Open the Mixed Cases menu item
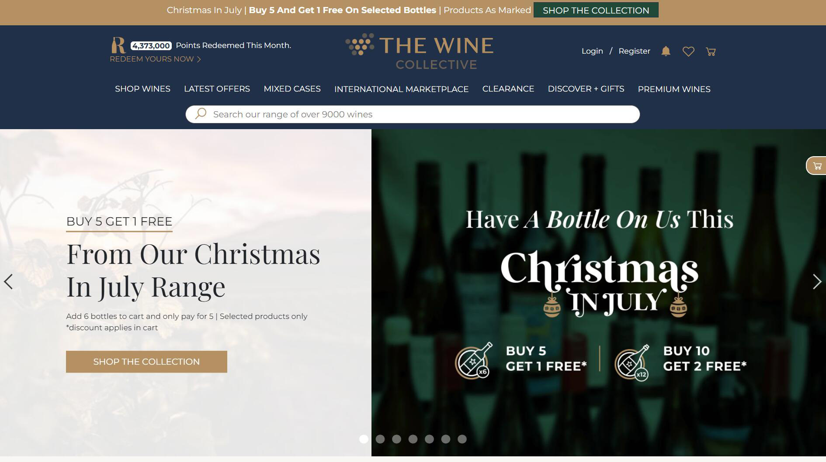The image size is (826, 462). point(292,89)
